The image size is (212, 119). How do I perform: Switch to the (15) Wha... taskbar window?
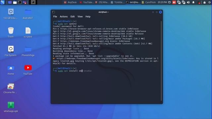(x=102, y=2)
